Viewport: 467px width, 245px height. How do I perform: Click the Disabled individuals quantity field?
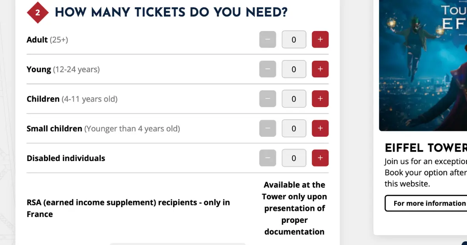pyautogui.click(x=294, y=158)
